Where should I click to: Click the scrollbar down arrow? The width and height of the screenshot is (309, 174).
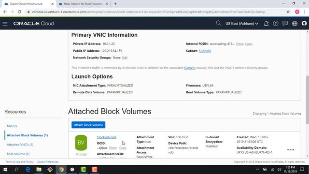click(307, 156)
